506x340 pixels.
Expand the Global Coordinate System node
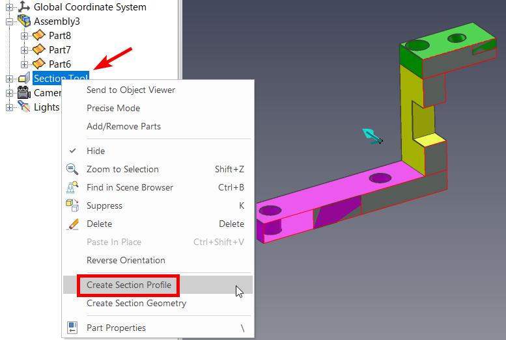click(x=9, y=7)
